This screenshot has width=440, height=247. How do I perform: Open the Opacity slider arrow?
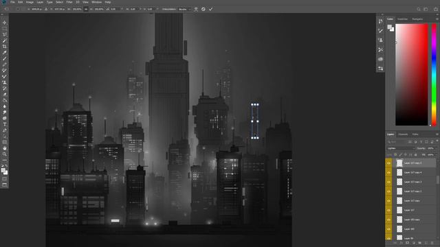437,148
